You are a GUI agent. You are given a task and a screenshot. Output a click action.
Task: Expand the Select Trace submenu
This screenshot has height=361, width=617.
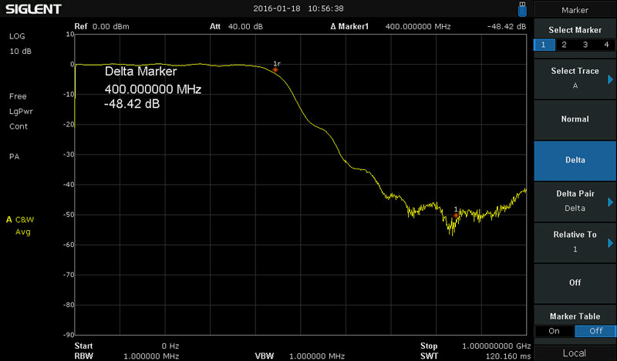[575, 78]
